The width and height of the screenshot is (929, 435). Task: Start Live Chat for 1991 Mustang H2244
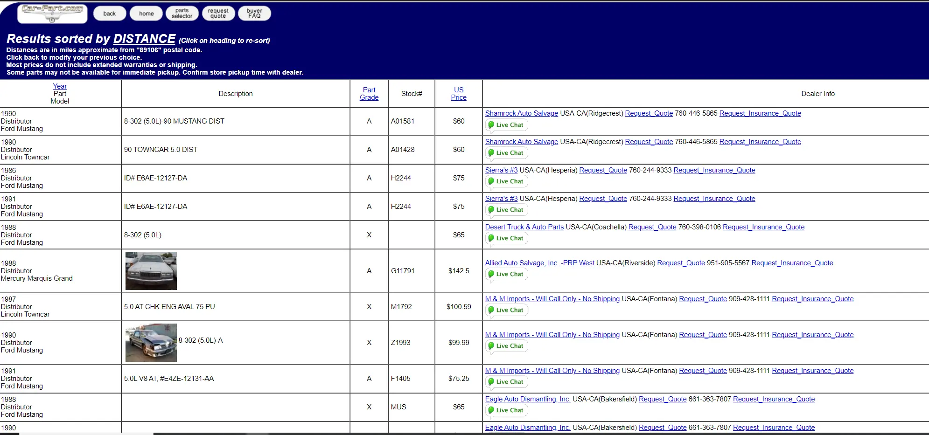(x=506, y=210)
